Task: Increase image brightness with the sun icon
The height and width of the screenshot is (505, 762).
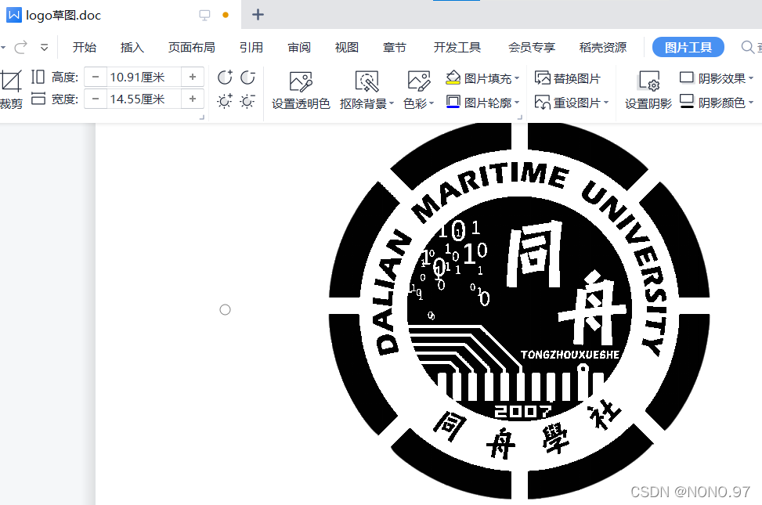Action: point(225,101)
